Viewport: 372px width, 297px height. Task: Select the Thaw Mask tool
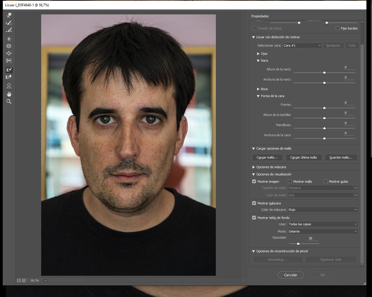point(9,77)
